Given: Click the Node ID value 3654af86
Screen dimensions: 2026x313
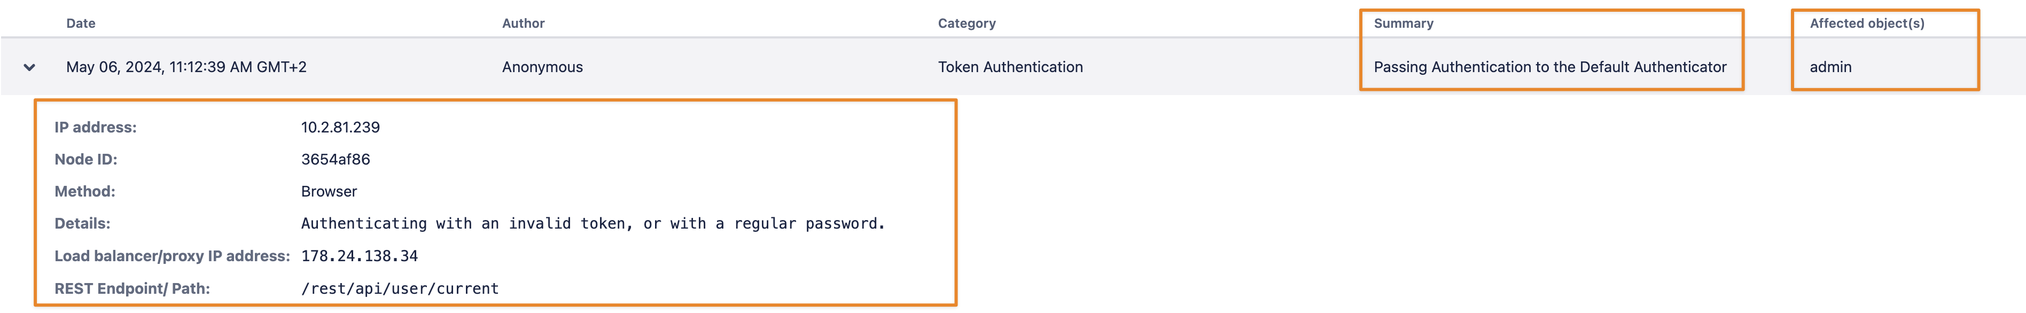Looking at the screenshot, I should pyautogui.click(x=335, y=160).
